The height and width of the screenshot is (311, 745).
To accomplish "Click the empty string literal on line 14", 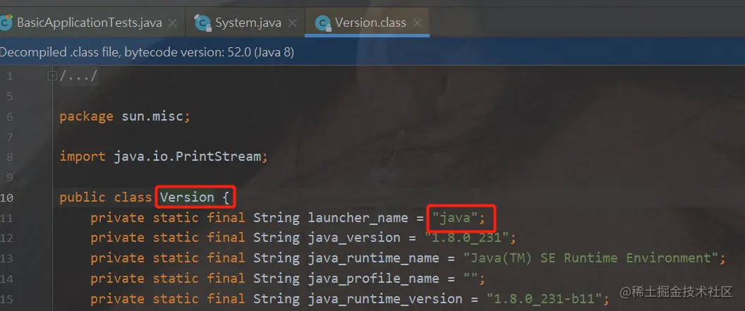I will pyautogui.click(x=471, y=279).
